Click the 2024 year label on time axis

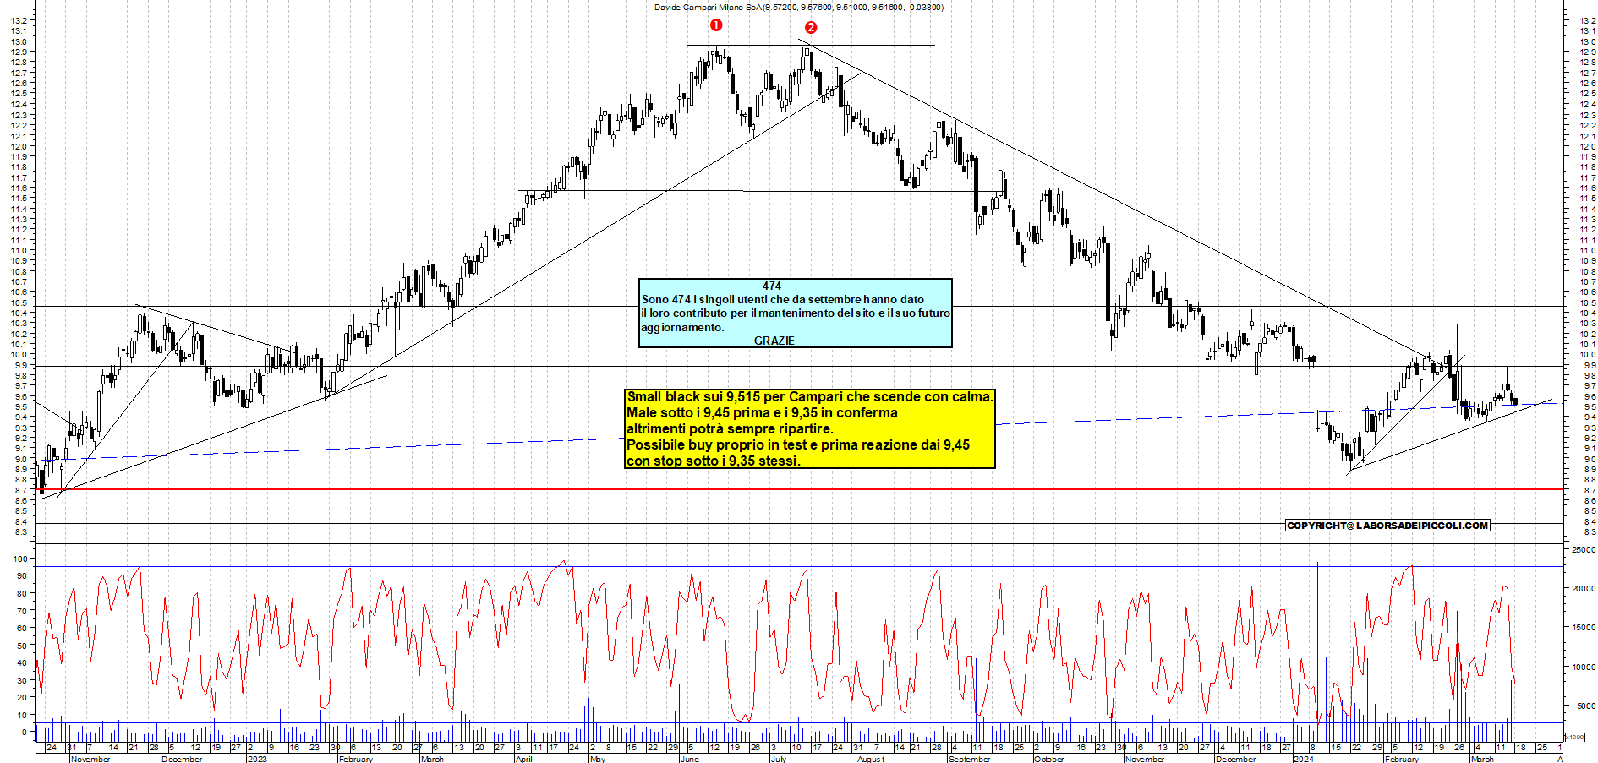1304,759
